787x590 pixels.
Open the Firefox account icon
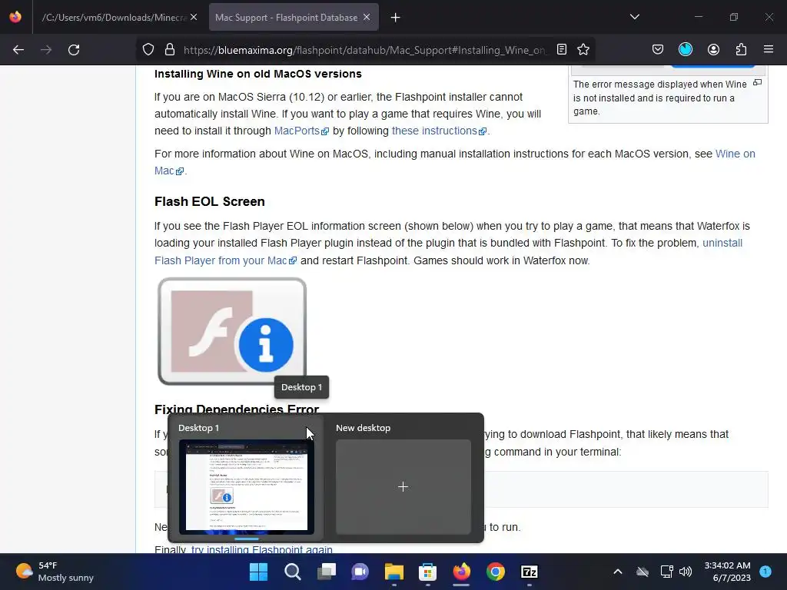click(x=713, y=50)
